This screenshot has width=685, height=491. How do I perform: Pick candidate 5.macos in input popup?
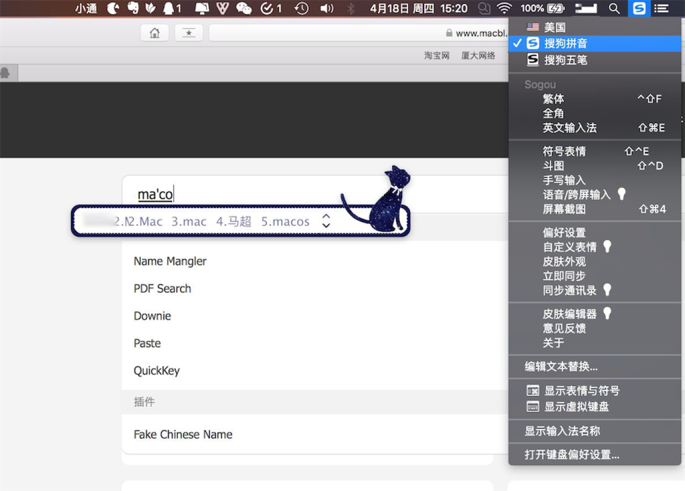click(x=285, y=221)
